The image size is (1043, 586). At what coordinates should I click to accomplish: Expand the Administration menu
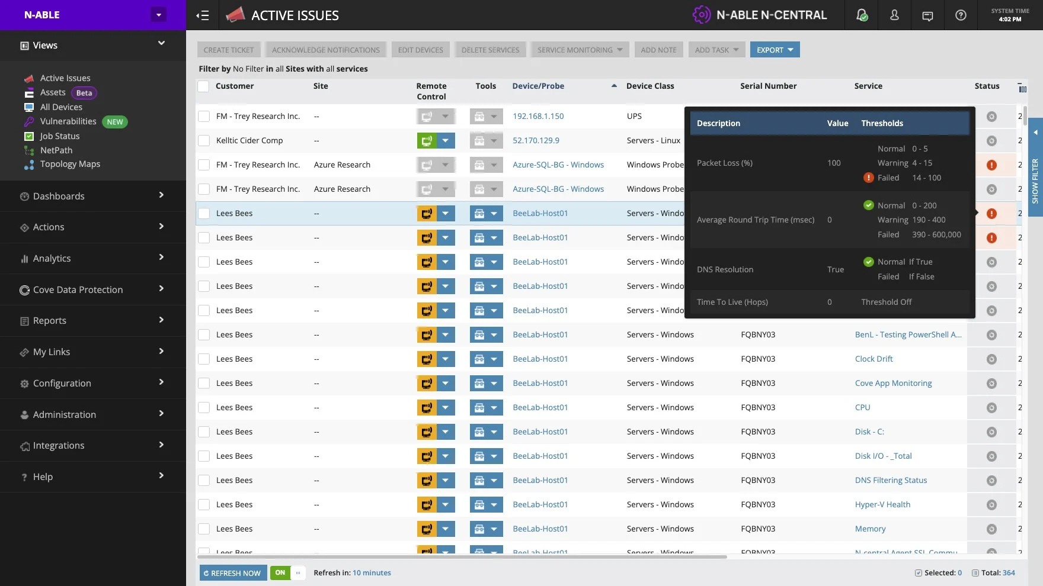point(93,414)
